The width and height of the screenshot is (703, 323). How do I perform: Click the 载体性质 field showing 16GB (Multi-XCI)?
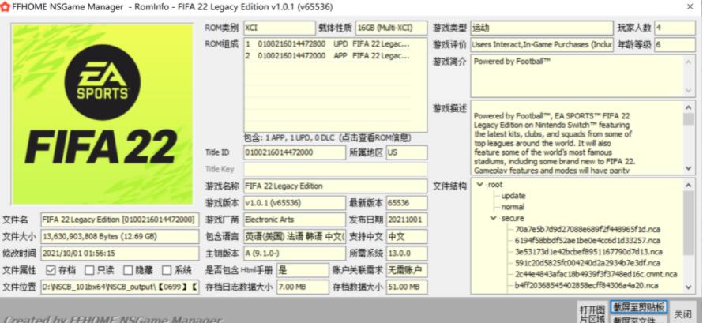point(391,28)
